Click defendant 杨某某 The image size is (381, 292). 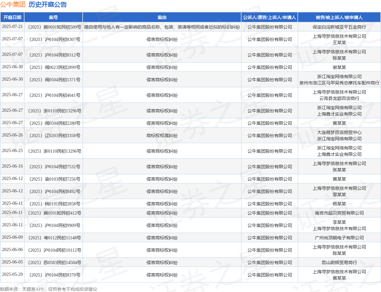[339, 204]
